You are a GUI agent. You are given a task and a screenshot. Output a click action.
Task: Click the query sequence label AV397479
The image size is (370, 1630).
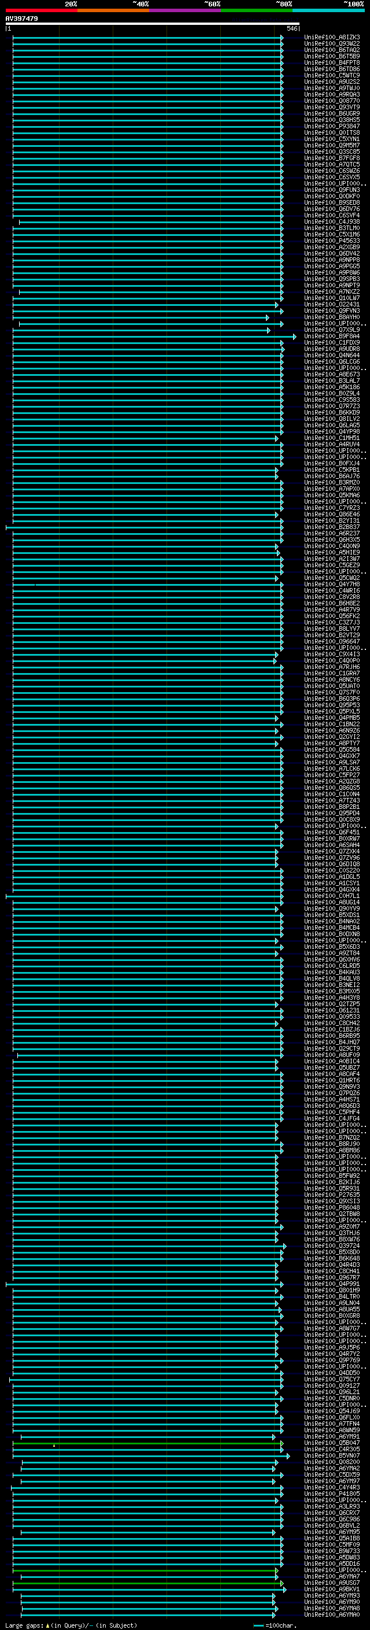coord(21,19)
